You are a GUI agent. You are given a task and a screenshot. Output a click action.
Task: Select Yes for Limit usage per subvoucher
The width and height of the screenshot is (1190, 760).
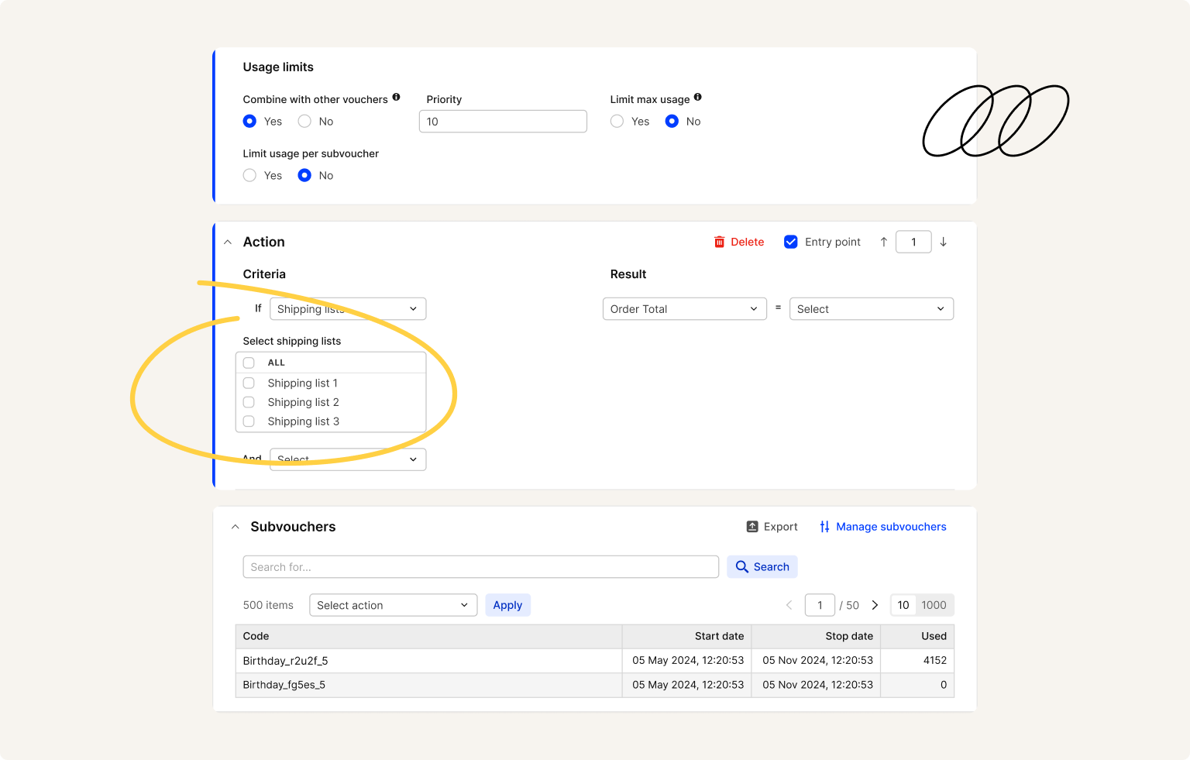(249, 176)
